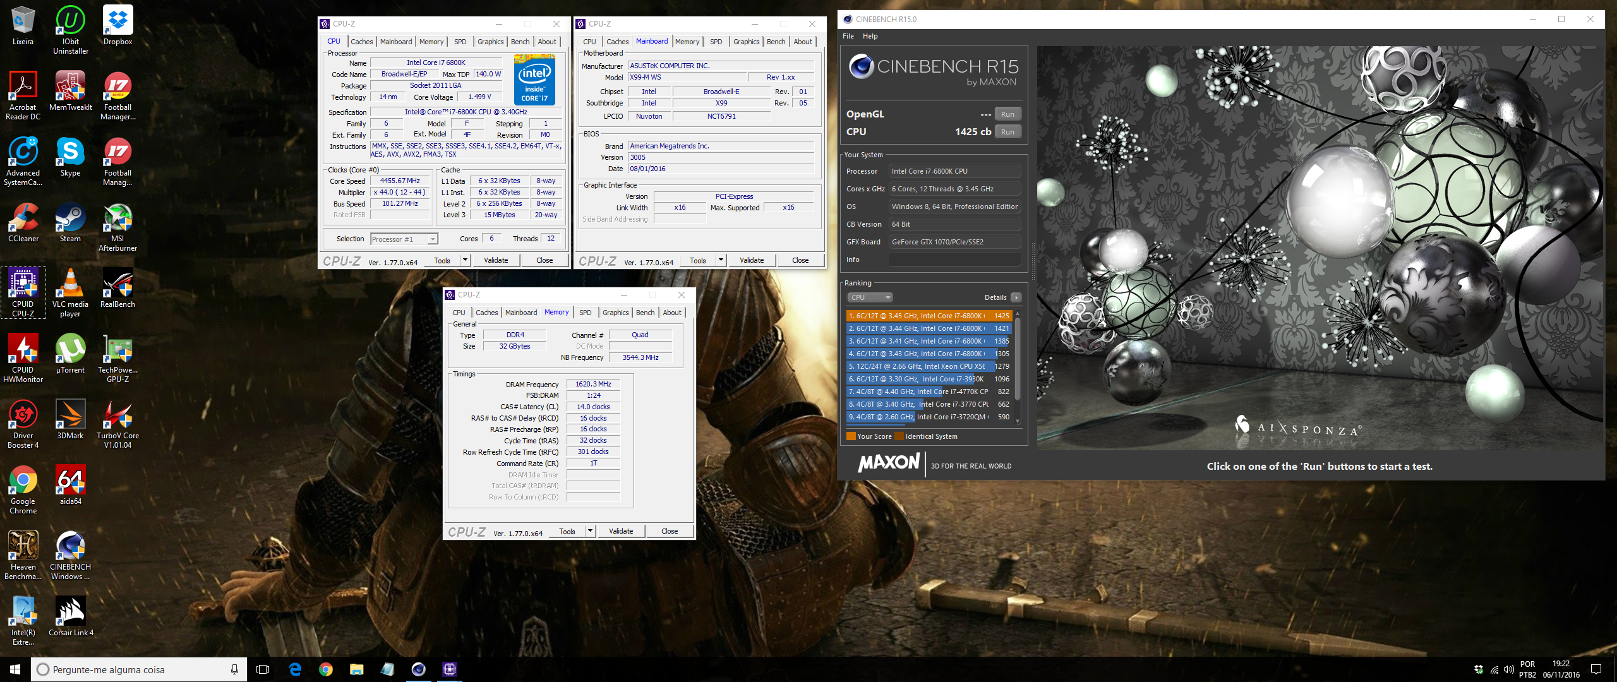Screen dimensions: 1617x682
Task: Select ranking row 7 Core i7-4770K 822
Action: (929, 392)
